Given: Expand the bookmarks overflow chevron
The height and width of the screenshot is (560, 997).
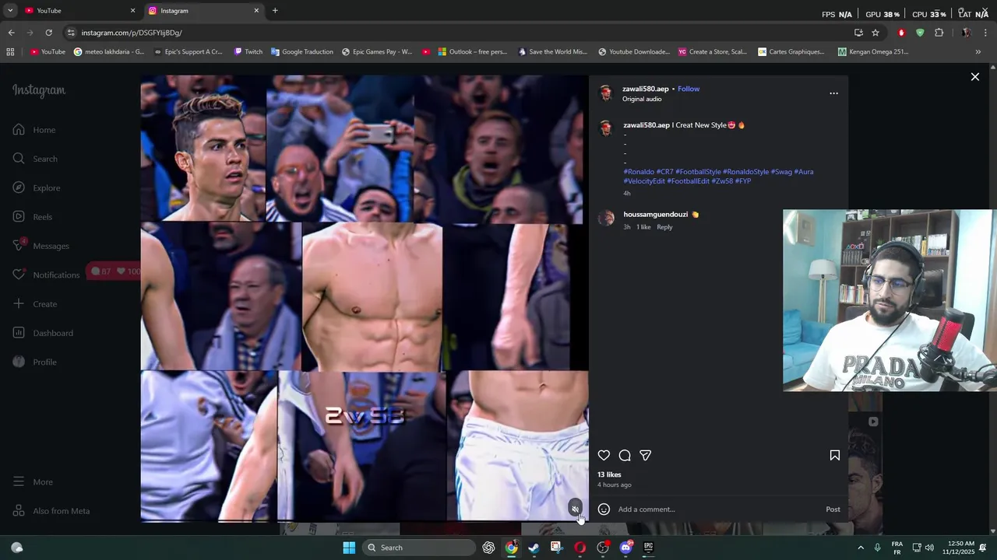Looking at the screenshot, I should click(x=978, y=52).
